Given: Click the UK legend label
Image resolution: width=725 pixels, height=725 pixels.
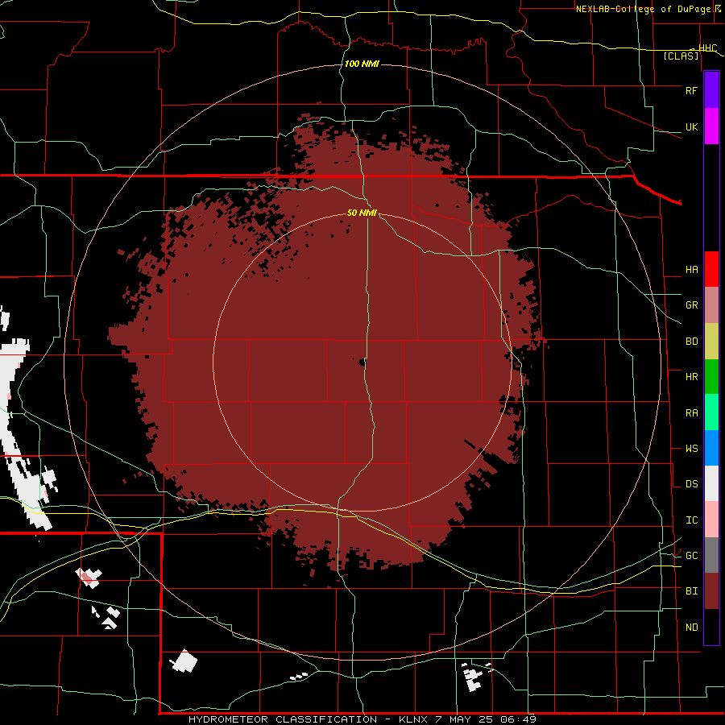Looking at the screenshot, I should 691,126.
